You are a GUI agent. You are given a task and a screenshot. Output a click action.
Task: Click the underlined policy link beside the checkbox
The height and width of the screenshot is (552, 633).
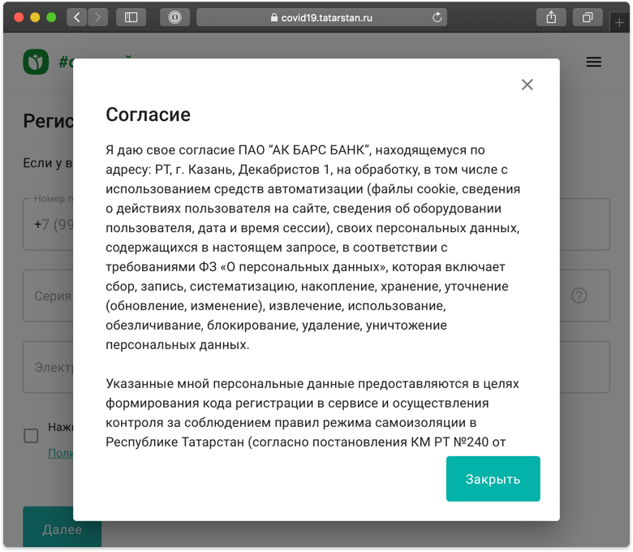pyautogui.click(x=60, y=453)
